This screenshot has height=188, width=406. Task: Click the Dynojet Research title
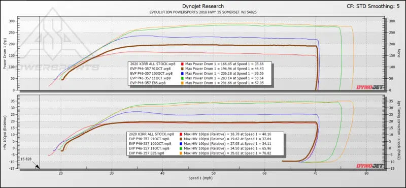[203, 6]
